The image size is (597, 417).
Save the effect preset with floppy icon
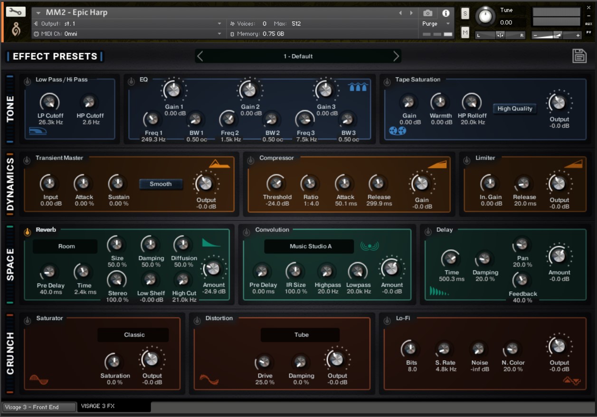click(579, 56)
